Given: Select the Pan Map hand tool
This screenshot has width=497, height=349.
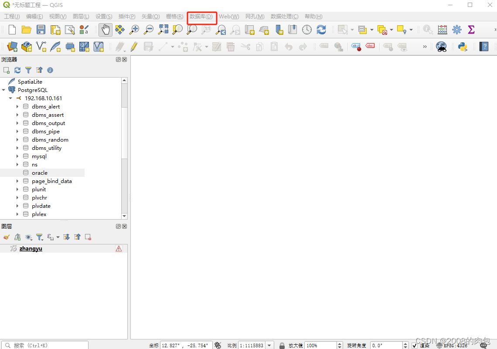Looking at the screenshot, I should pos(105,30).
